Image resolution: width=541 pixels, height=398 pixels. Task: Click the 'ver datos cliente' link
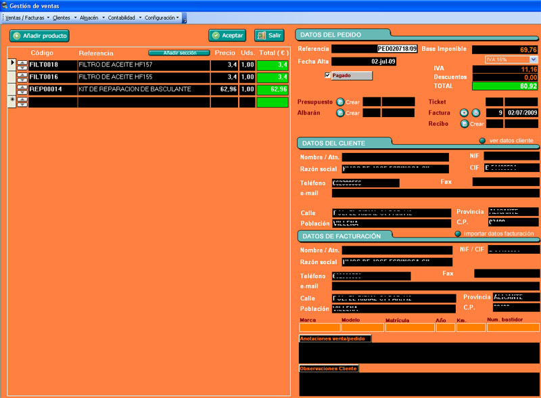[x=511, y=141]
